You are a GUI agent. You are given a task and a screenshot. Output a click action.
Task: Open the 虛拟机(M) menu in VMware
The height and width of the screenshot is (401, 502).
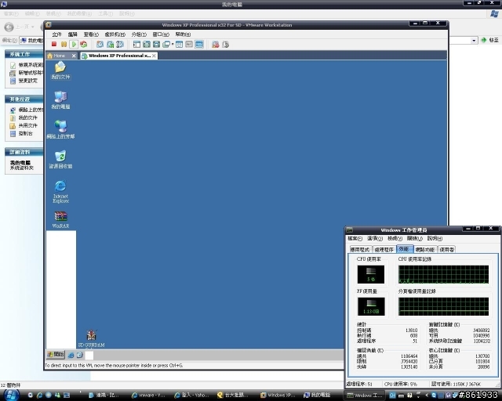(x=115, y=34)
